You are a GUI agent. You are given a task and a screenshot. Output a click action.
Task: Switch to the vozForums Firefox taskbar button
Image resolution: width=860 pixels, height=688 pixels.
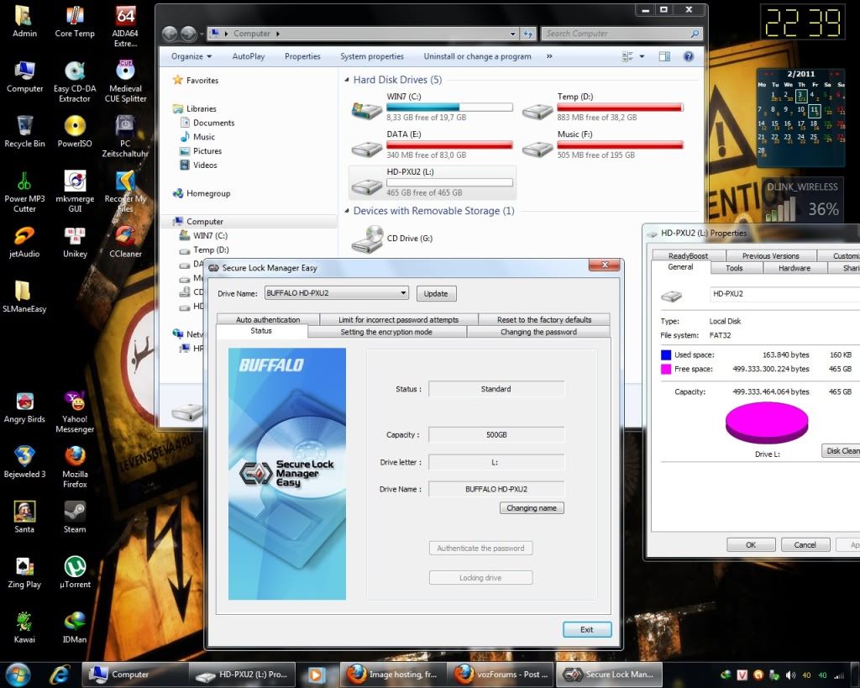coord(501,675)
